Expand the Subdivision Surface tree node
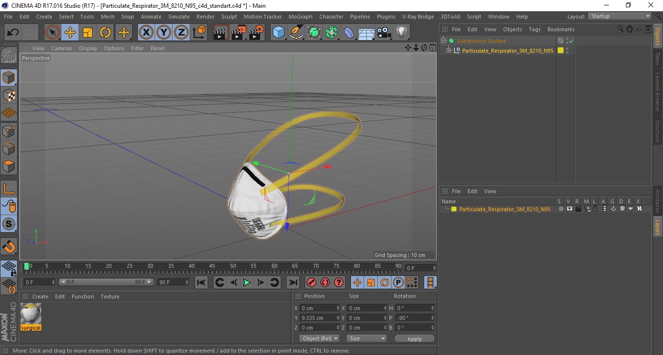 tap(444, 41)
